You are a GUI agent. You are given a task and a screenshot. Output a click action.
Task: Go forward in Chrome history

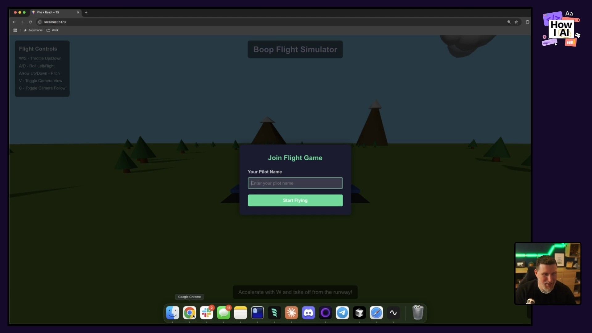click(22, 22)
